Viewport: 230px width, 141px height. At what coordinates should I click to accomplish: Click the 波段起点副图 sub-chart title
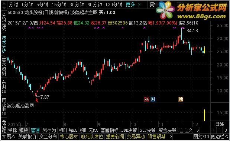click(20, 105)
